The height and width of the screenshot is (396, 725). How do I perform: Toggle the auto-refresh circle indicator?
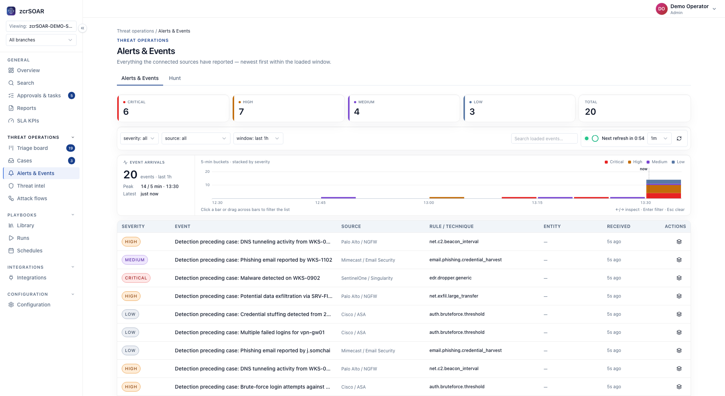[x=595, y=138]
